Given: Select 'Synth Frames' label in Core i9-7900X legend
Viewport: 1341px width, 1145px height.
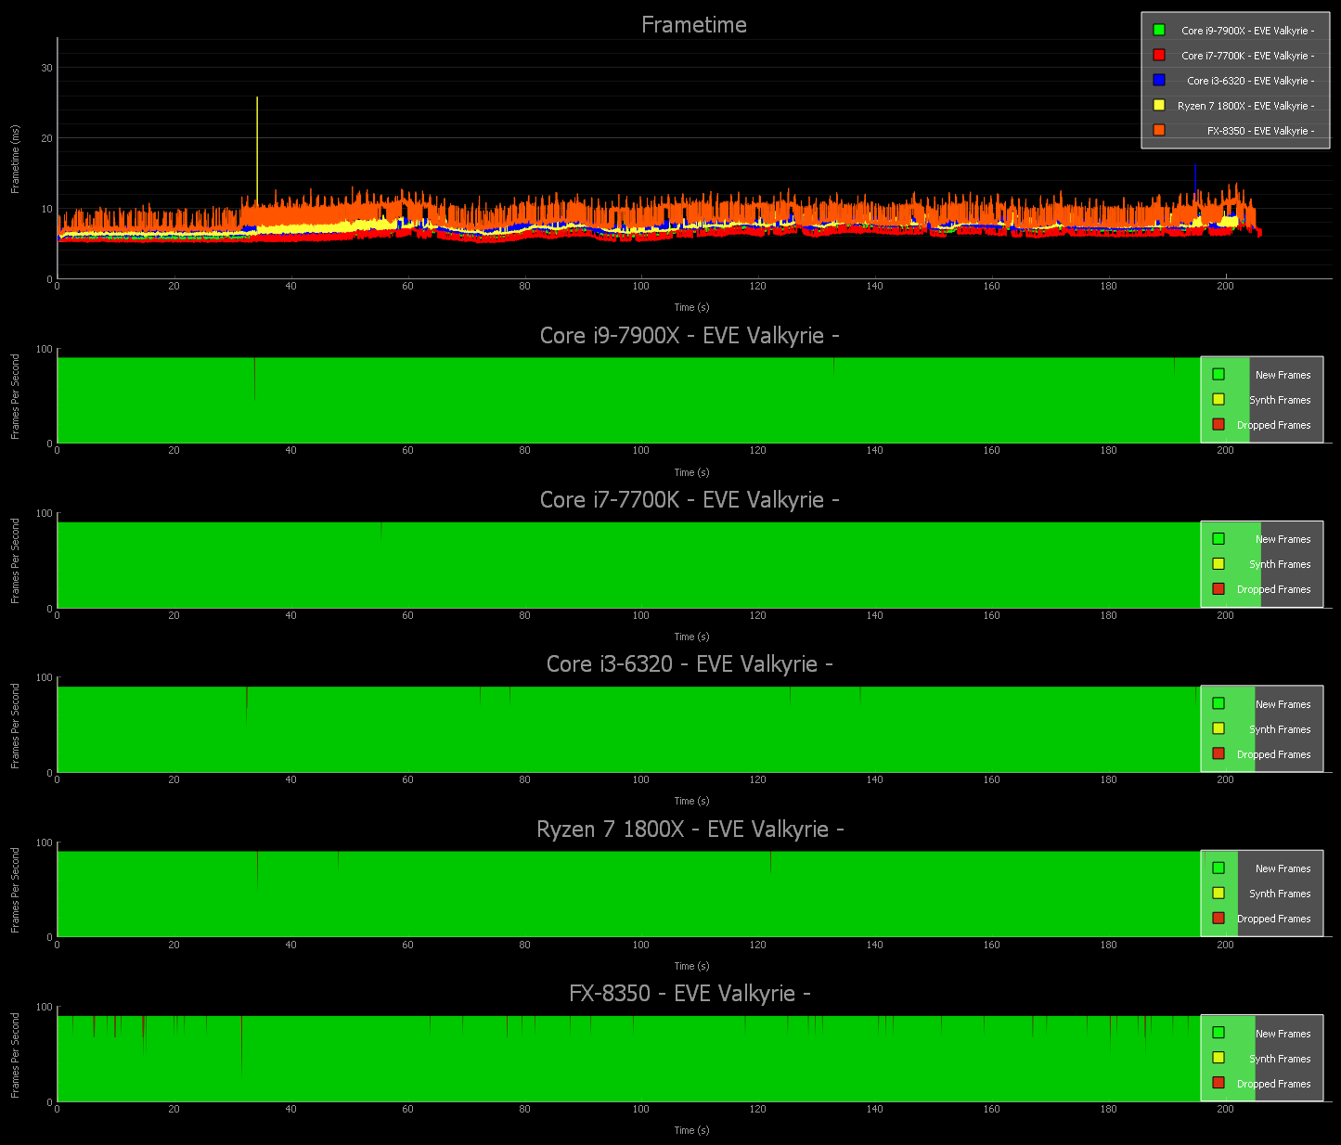Looking at the screenshot, I should (x=1281, y=400).
